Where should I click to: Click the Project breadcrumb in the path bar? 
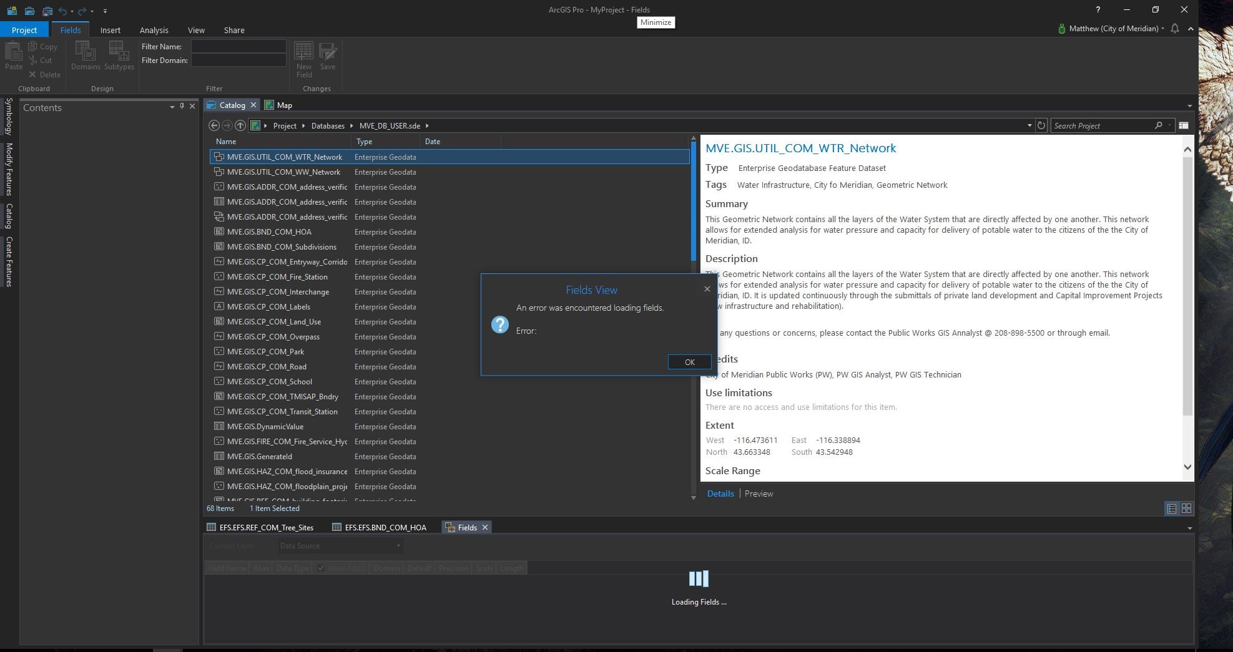pos(285,125)
